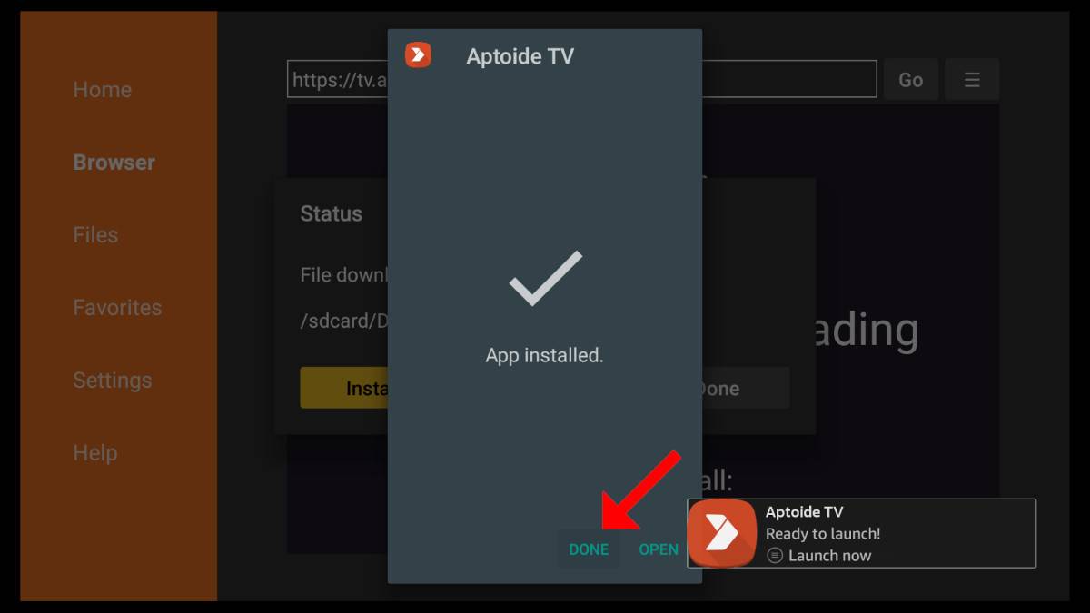Viewport: 1090px width, 613px height.
Task: Select OPEN to launch the installed app
Action: tap(659, 549)
